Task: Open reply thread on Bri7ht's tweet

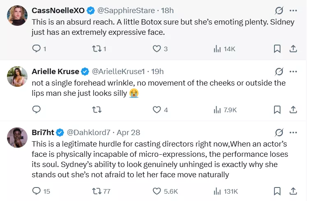Action: (x=36, y=191)
